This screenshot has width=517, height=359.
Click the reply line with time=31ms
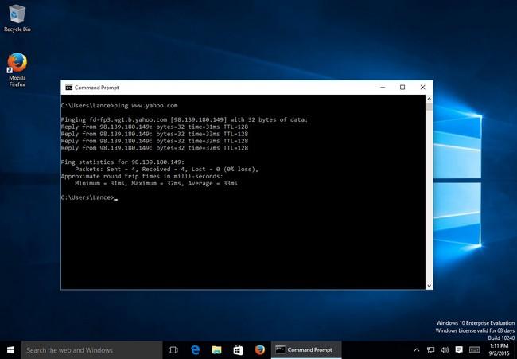point(154,127)
